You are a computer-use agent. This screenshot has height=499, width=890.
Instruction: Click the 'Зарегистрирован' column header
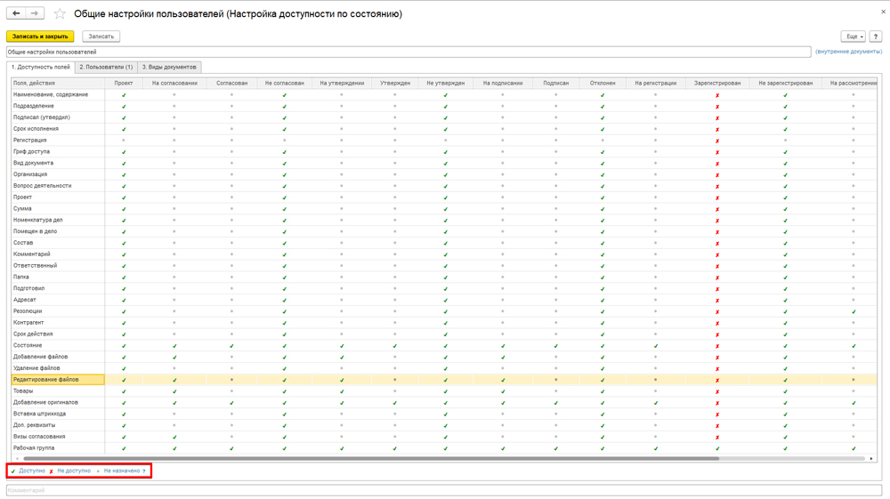pyautogui.click(x=717, y=84)
